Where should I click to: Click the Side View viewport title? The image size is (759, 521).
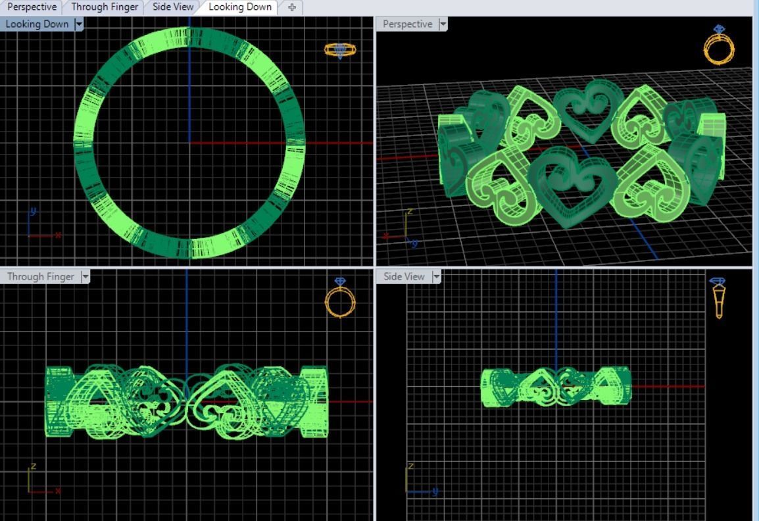404,276
